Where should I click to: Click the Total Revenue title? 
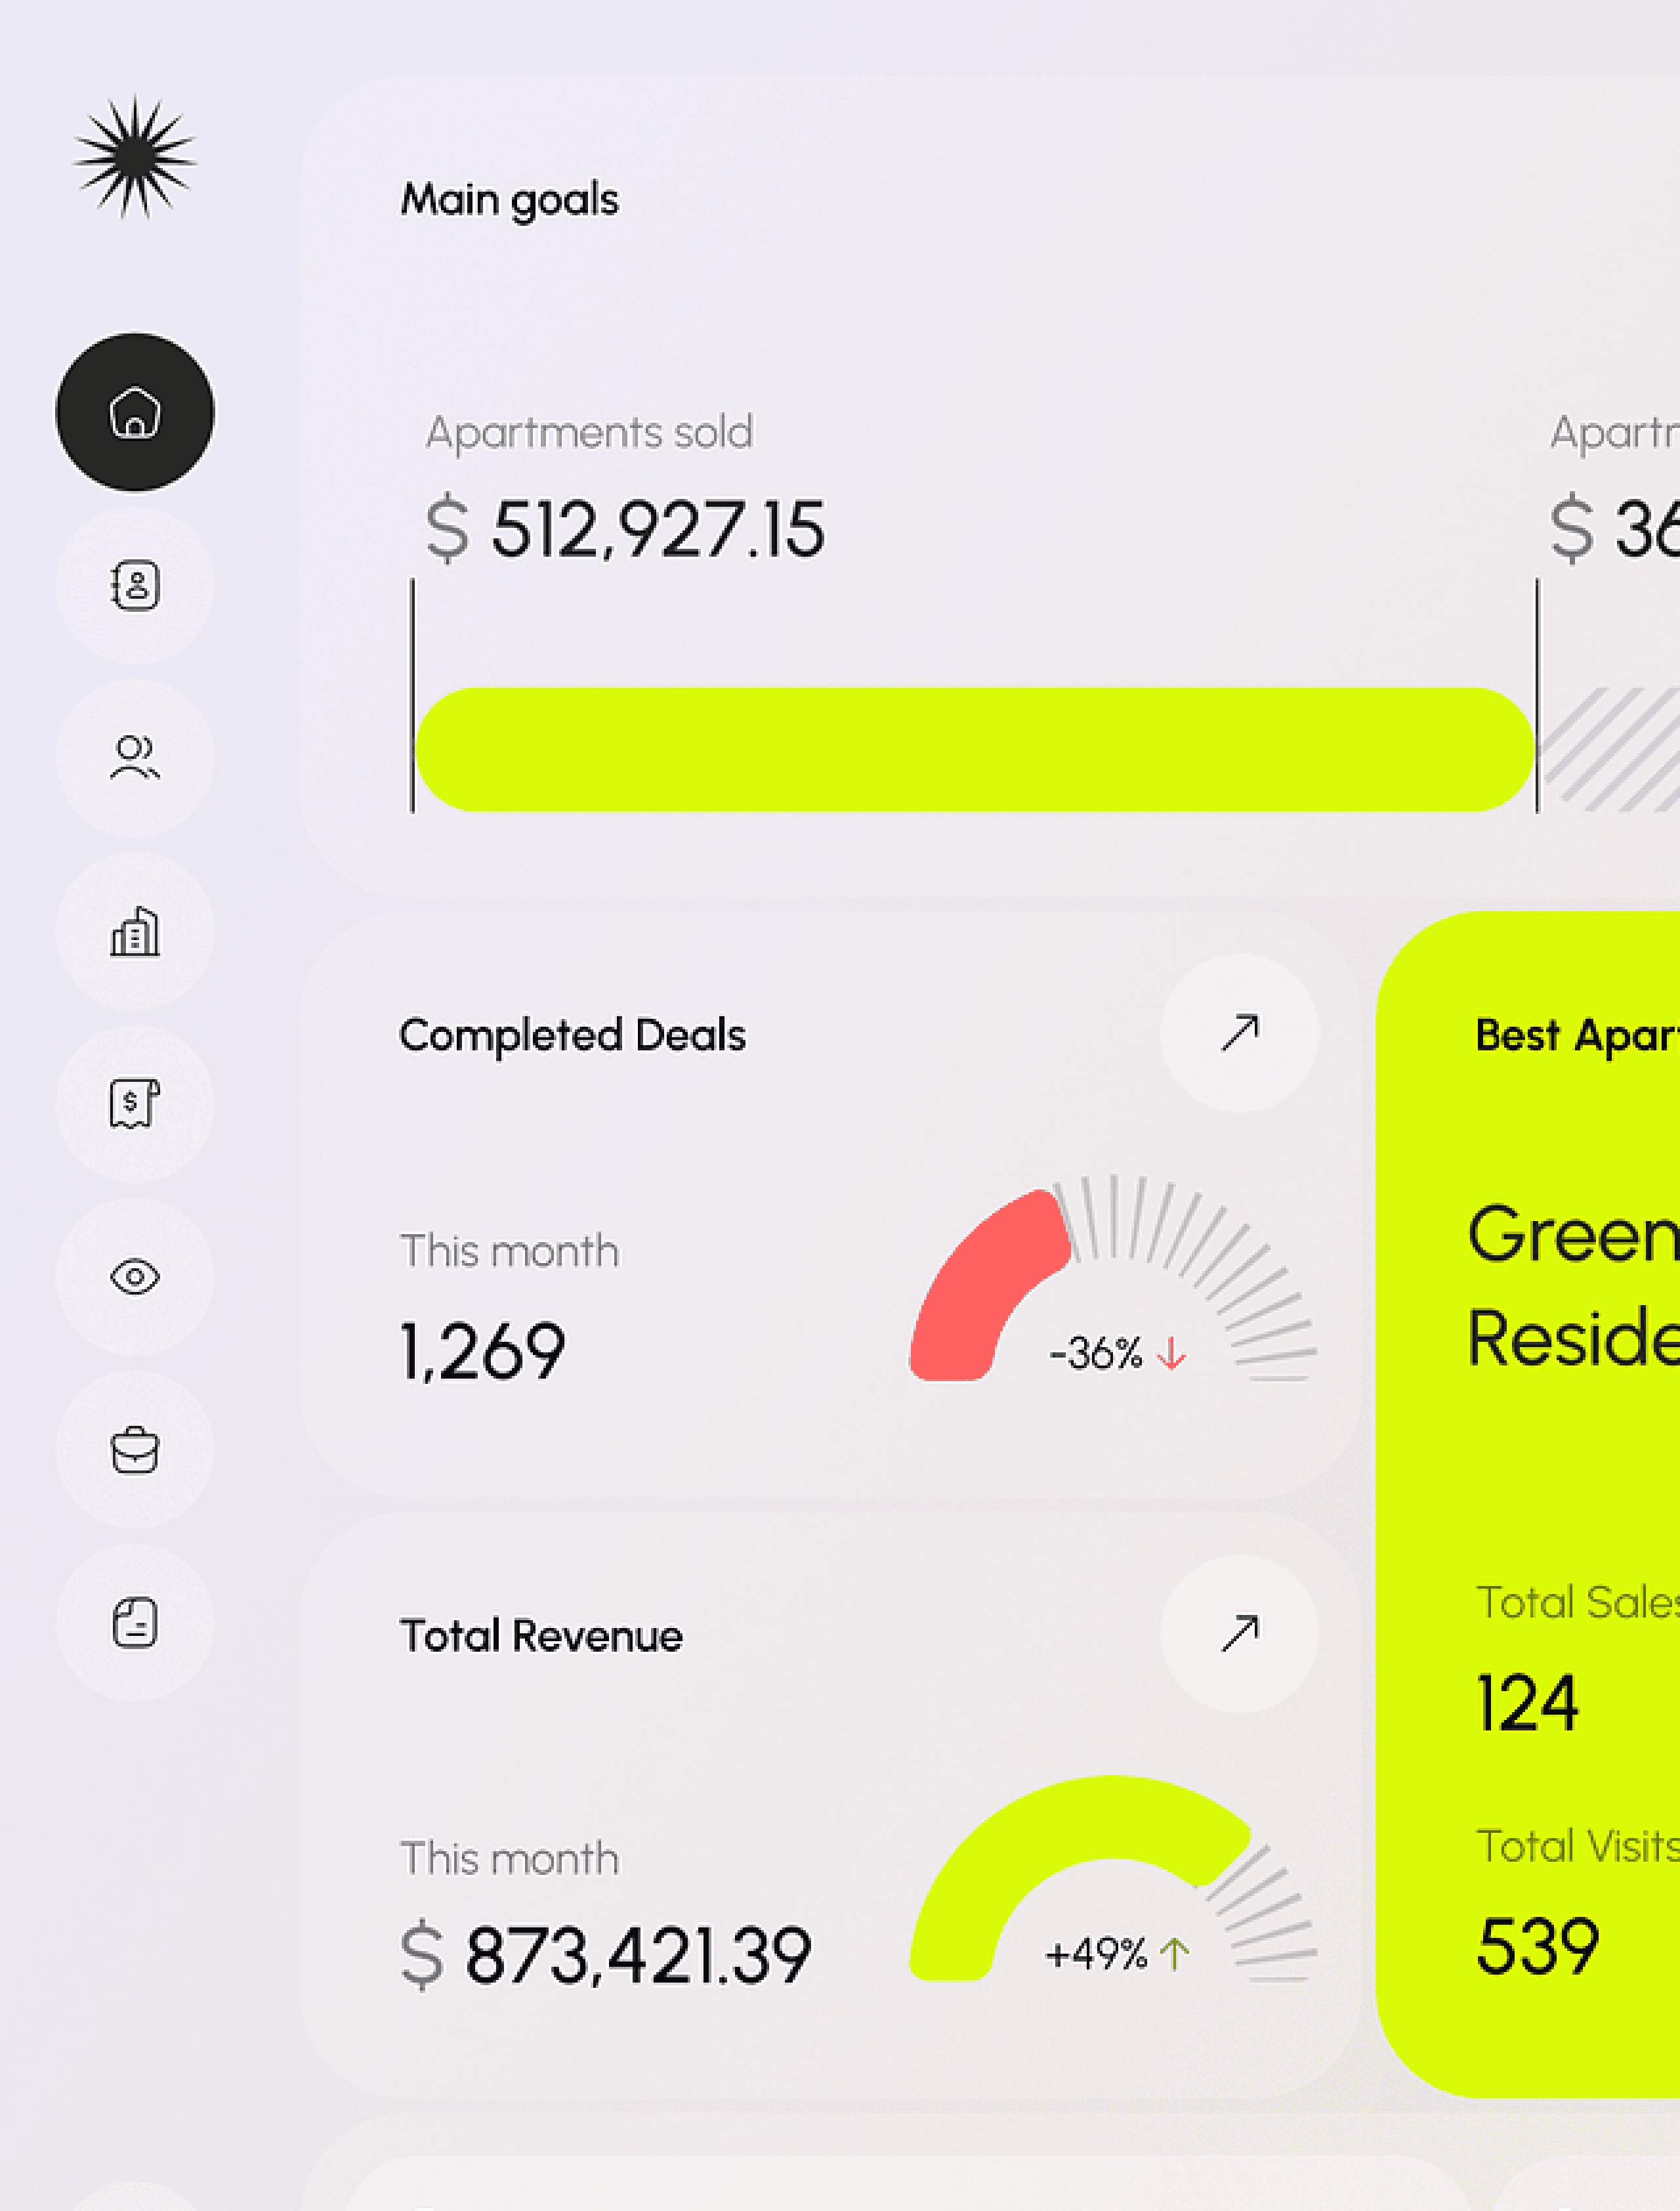542,1636
